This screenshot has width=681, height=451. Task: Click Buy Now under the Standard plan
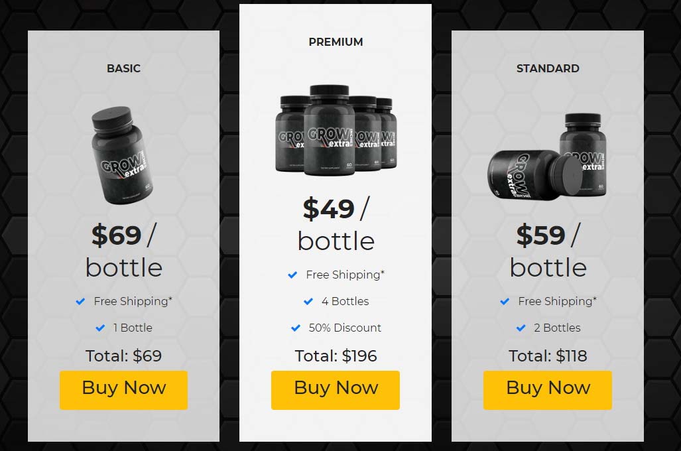[x=548, y=390]
